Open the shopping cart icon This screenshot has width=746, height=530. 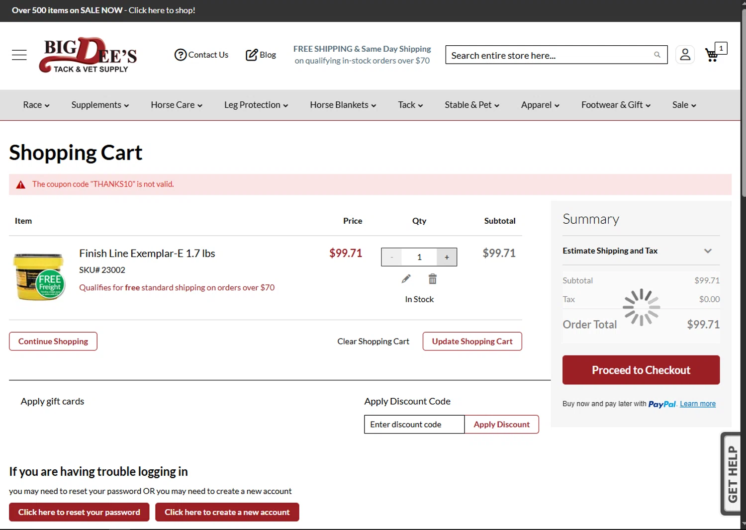pos(715,53)
